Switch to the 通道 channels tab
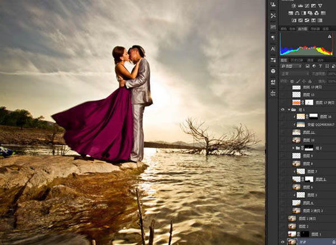 (x=310, y=61)
